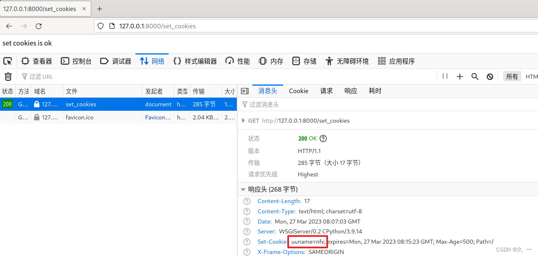Activate request blocking icon
This screenshot has width=538, height=256.
(x=490, y=76)
